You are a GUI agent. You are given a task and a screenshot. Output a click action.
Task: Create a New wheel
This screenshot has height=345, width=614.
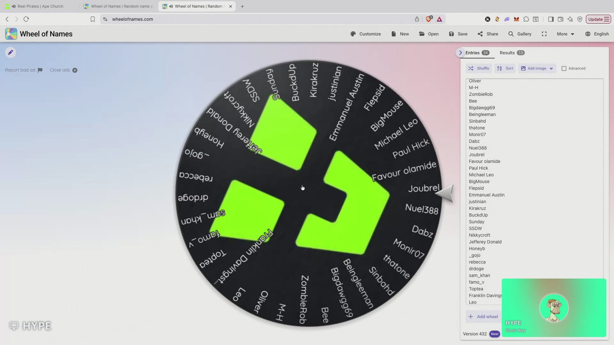click(400, 34)
